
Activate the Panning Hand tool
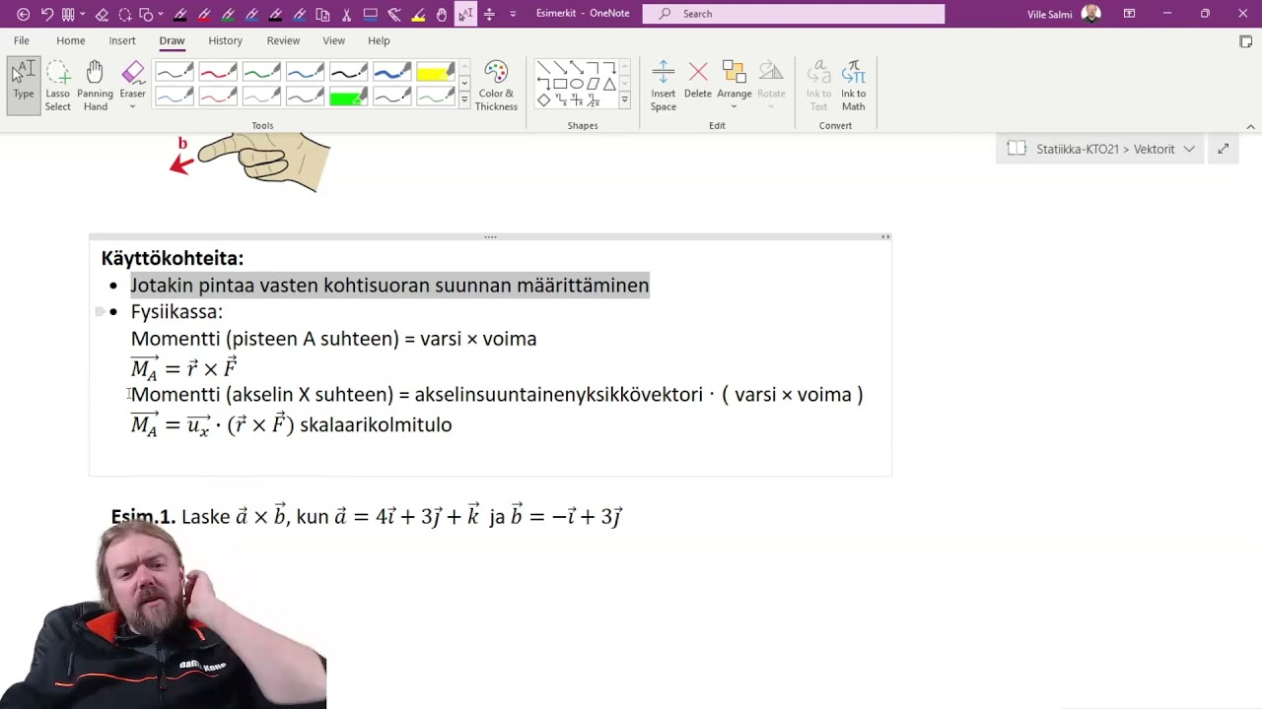point(96,86)
